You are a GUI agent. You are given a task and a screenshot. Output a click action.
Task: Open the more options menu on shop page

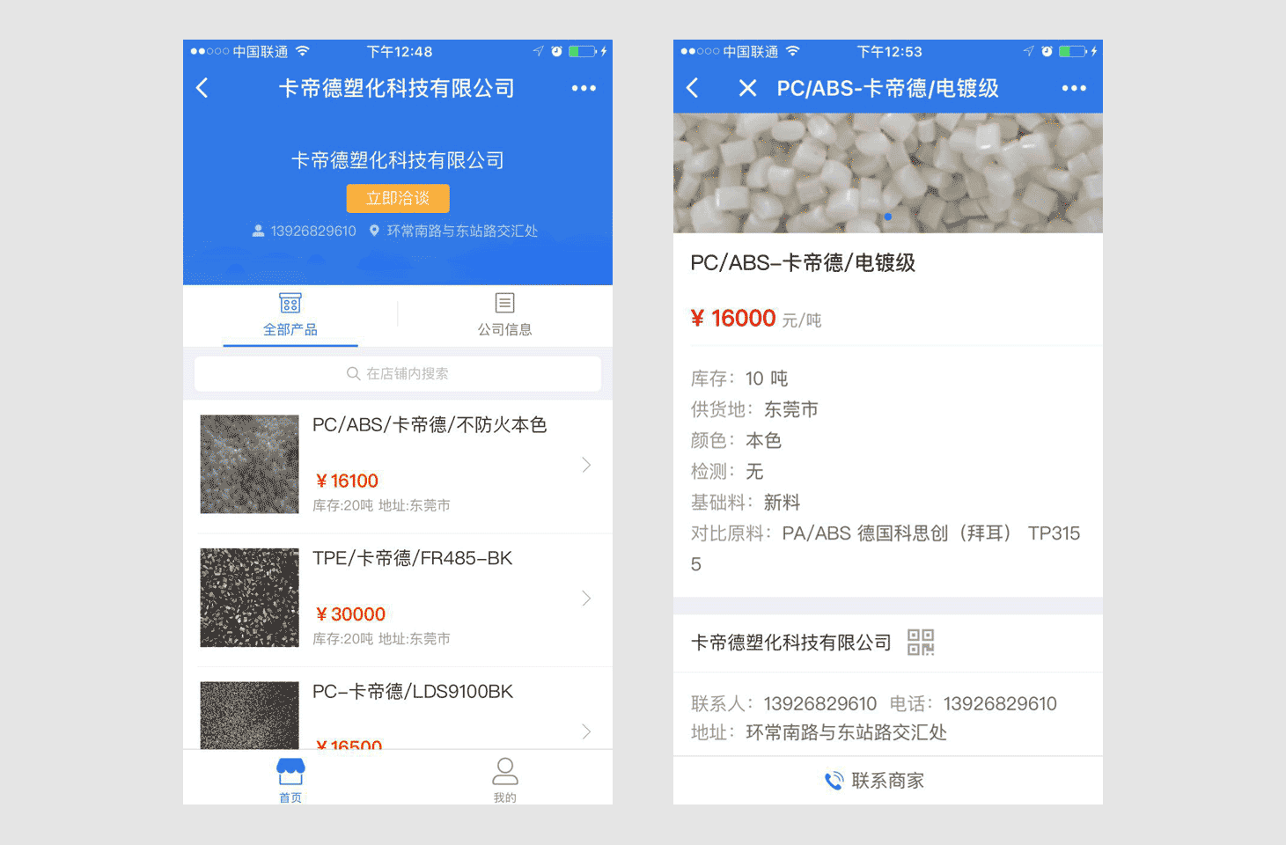click(584, 88)
